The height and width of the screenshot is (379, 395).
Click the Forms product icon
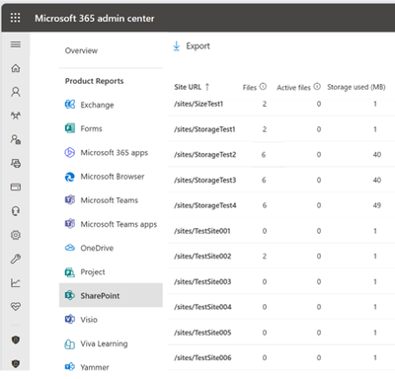pyautogui.click(x=70, y=128)
